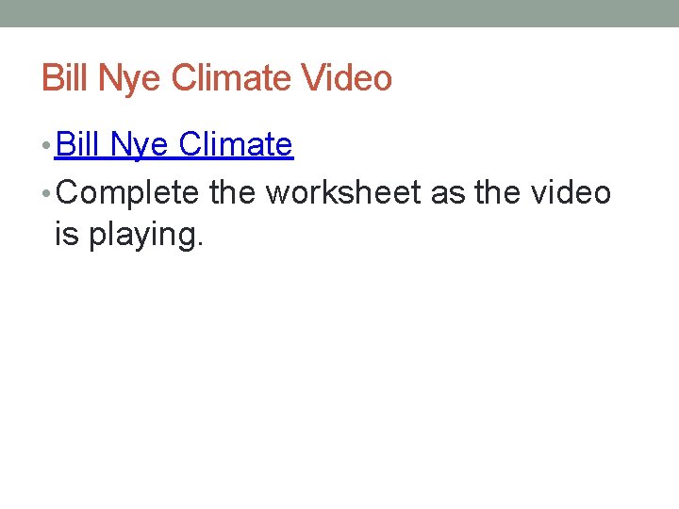Click the word Video in the title
Image resolution: width=679 pixels, height=509 pixels.
click(347, 77)
